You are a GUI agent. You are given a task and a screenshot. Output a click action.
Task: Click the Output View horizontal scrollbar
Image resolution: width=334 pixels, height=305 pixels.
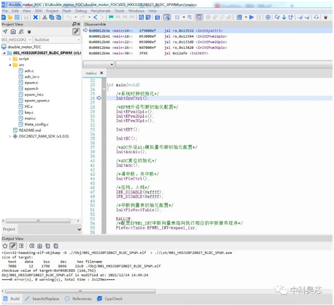pos(80,291)
